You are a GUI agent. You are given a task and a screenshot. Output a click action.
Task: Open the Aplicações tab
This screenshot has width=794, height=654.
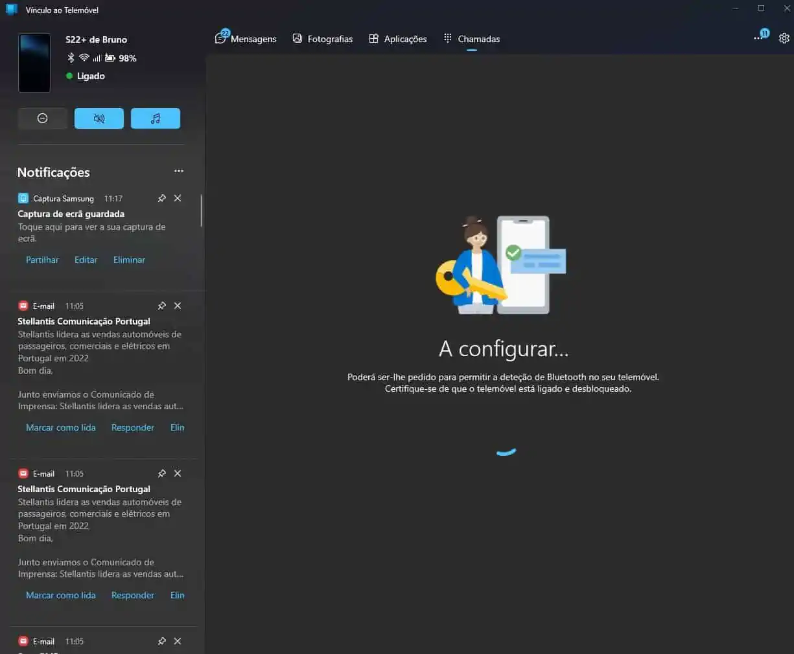[x=398, y=39]
